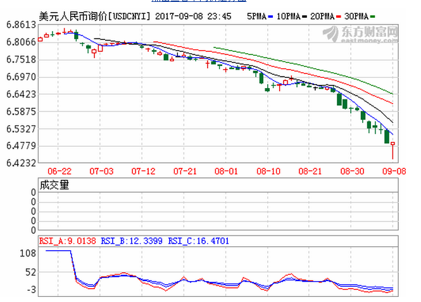
Task: Click the blue 5PMA color marker
Action: (x=271, y=17)
